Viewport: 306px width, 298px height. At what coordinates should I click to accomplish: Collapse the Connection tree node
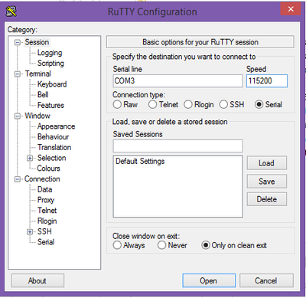[18, 179]
